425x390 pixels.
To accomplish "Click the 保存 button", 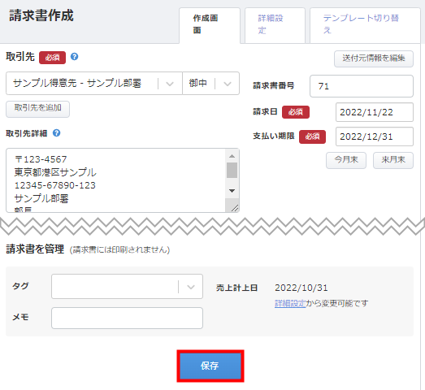I will 210,366.
